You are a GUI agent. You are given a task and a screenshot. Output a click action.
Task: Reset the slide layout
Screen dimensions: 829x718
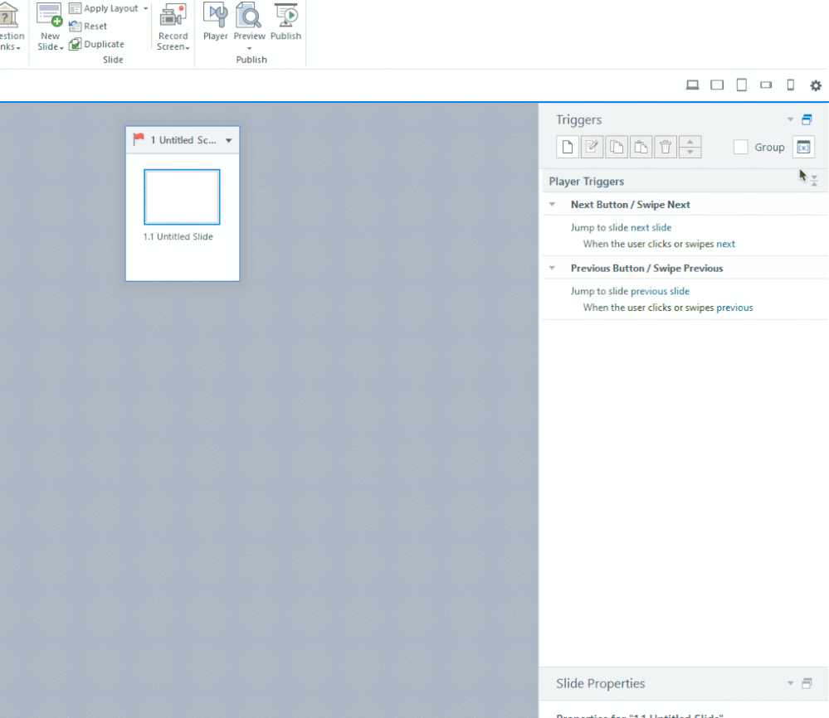point(88,26)
